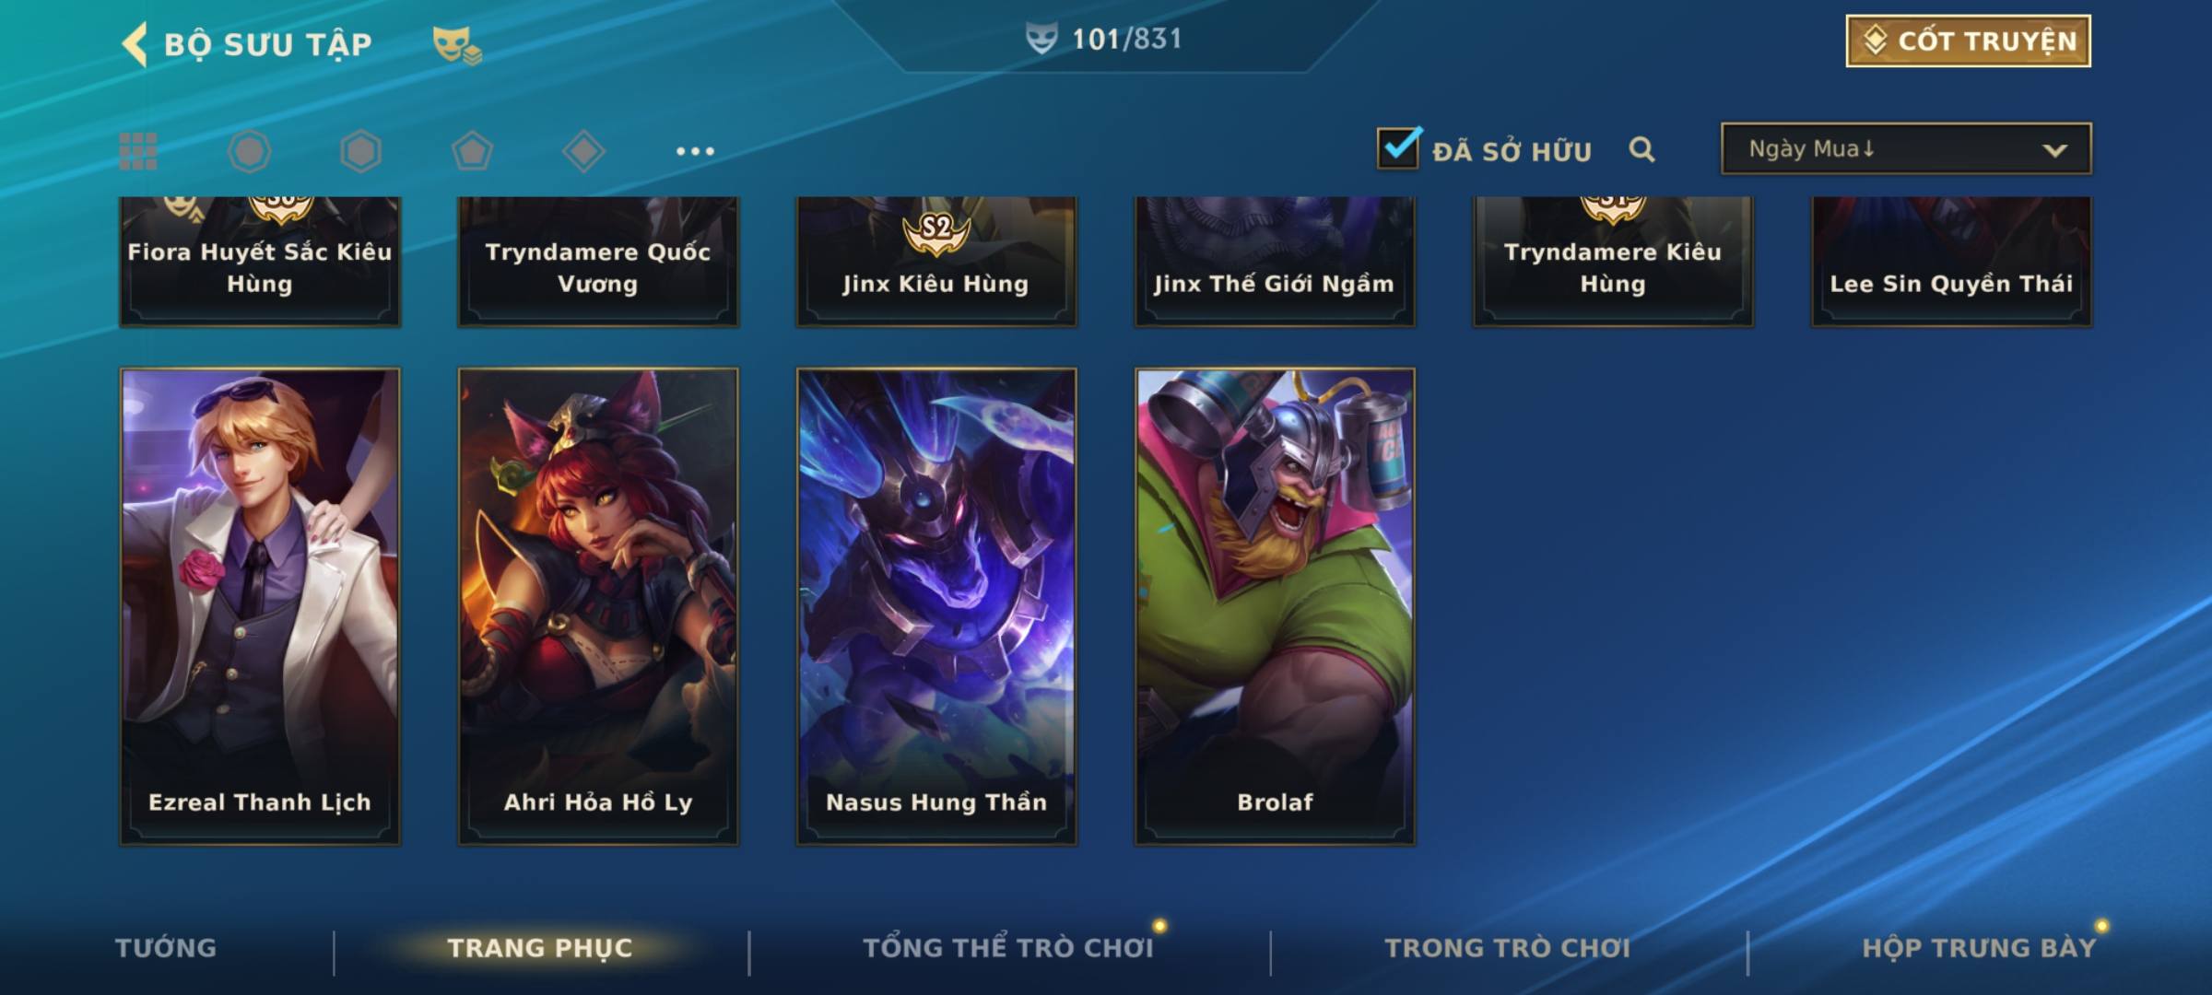
Task: Uncheck the Đã Sở Hữu checkbox
Action: 1398,147
